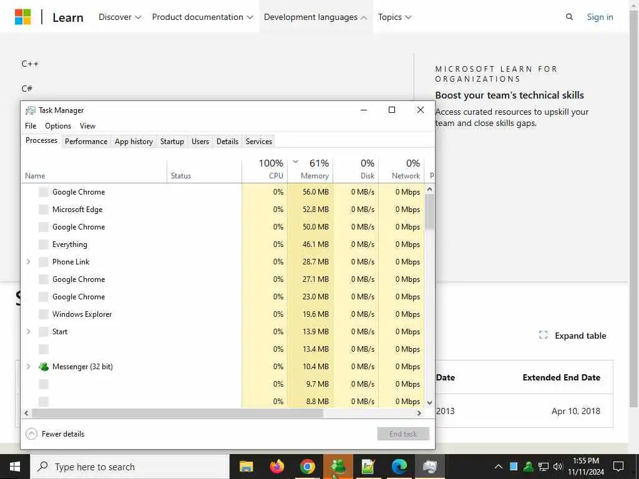Select the Windows Explorer process row
The width and height of the screenshot is (639, 479).
[223, 314]
